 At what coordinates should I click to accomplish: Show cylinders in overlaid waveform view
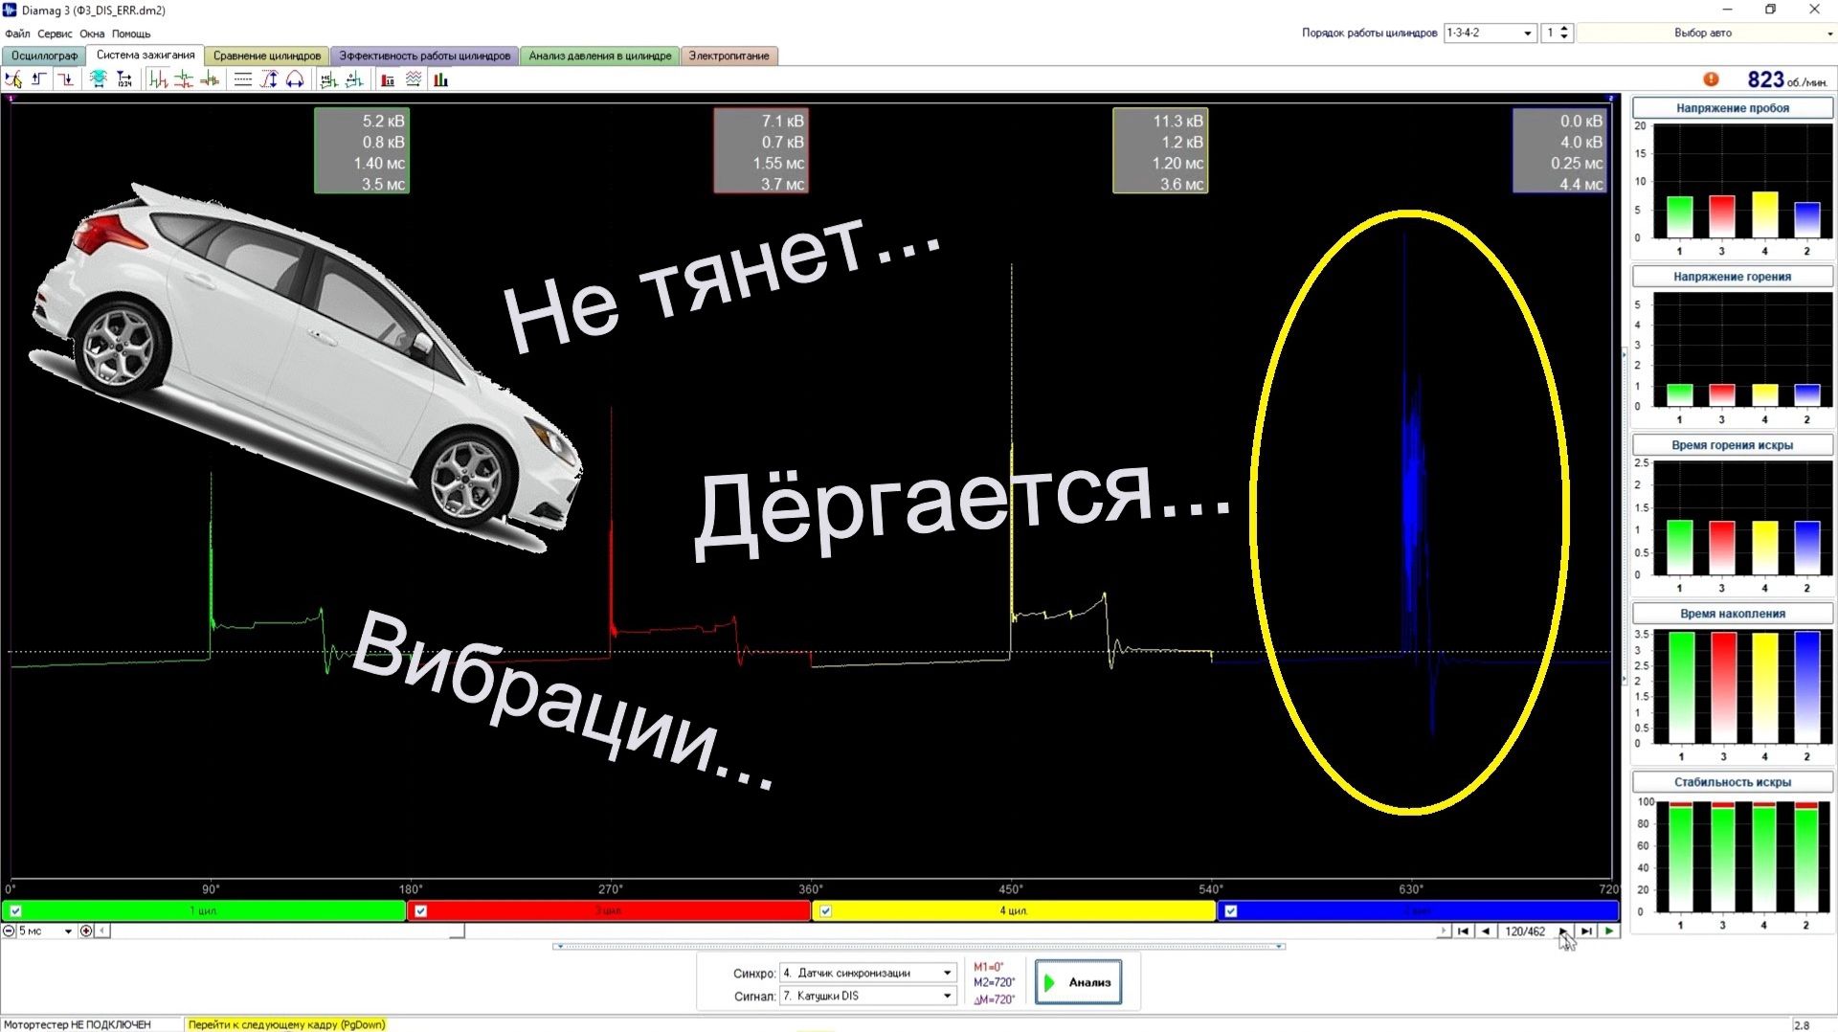click(210, 79)
